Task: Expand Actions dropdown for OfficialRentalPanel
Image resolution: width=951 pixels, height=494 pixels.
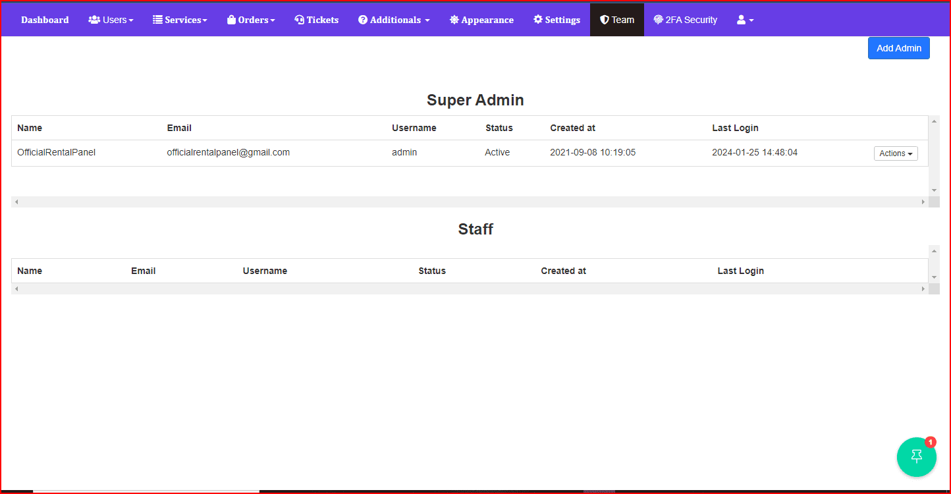Action: coord(896,153)
